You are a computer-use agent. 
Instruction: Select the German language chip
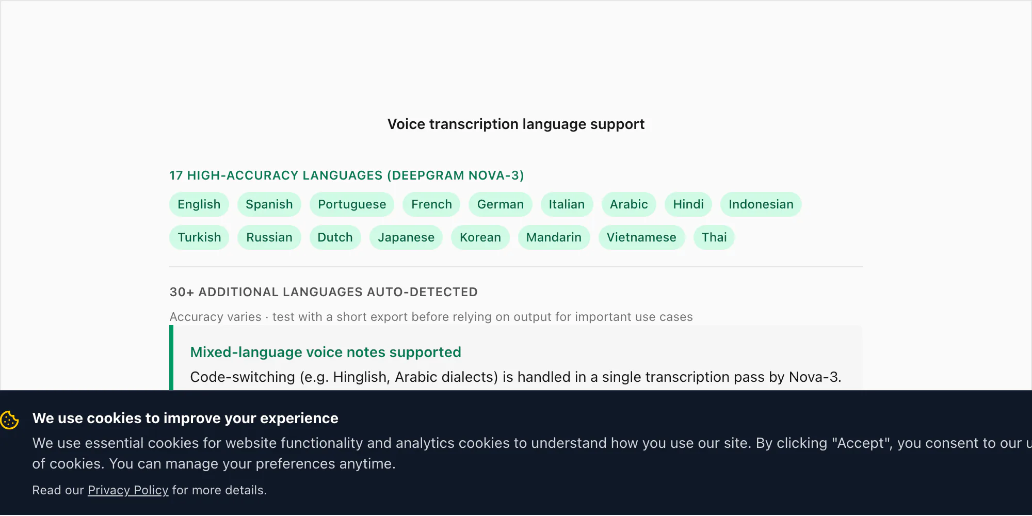tap(501, 204)
